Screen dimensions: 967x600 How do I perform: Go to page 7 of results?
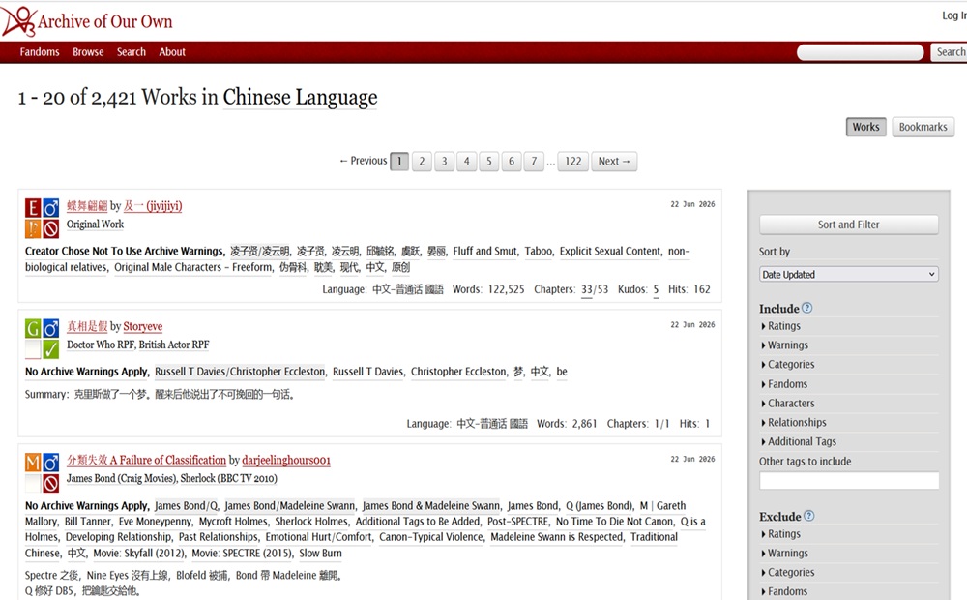click(534, 161)
